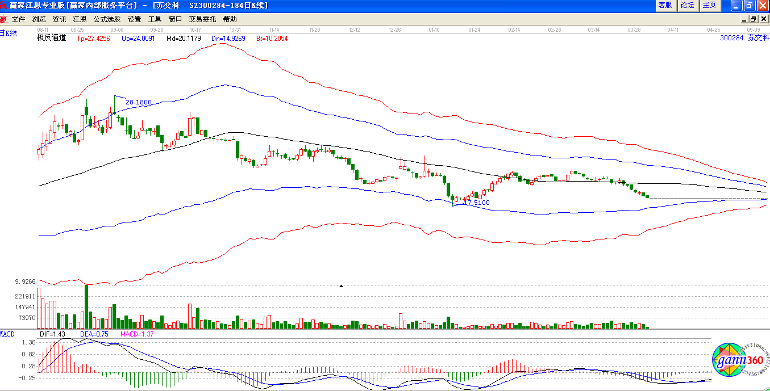
Task: Close the inner chart window
Action: (x=763, y=19)
